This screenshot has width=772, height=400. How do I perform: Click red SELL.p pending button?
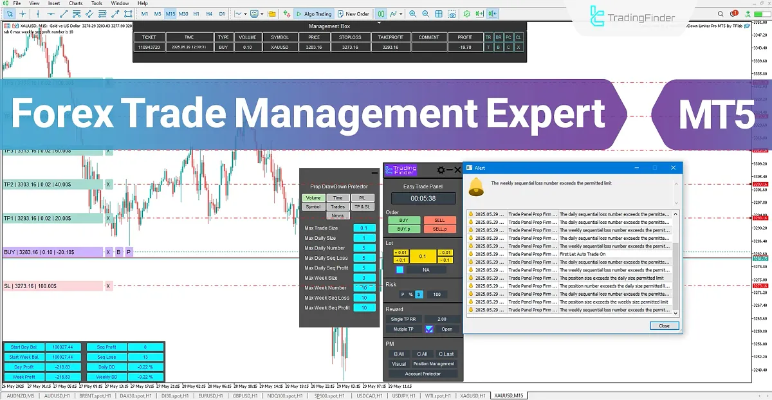tap(440, 228)
